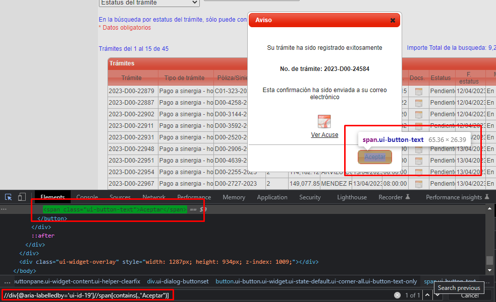Open documents icon for 2023-D00-22902
This screenshot has height=302, width=496.
[418, 115]
